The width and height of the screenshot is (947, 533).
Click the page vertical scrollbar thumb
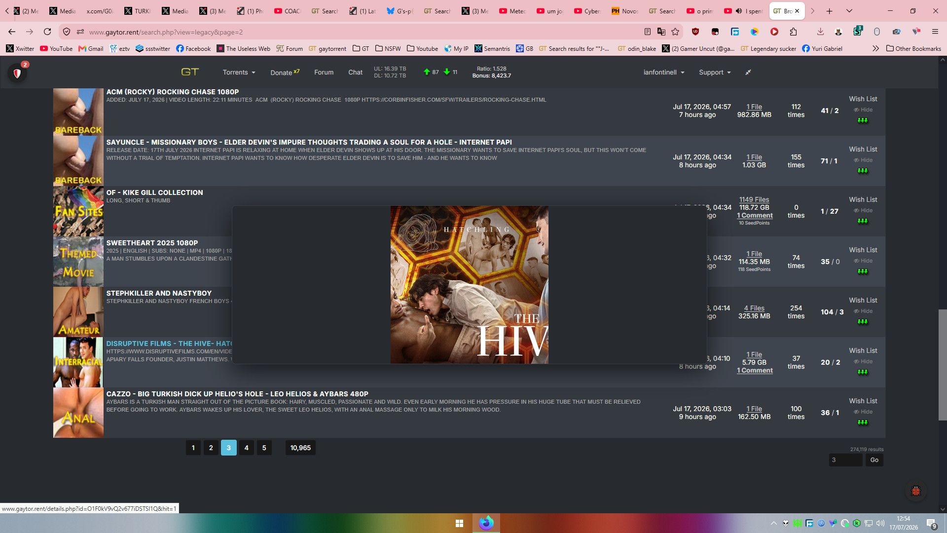(943, 365)
